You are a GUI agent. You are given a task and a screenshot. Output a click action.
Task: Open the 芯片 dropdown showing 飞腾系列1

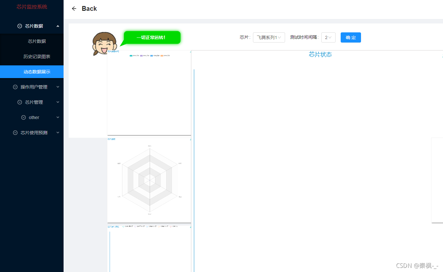tap(269, 37)
